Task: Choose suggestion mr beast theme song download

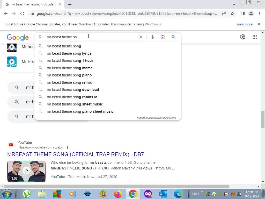Action: (108, 90)
